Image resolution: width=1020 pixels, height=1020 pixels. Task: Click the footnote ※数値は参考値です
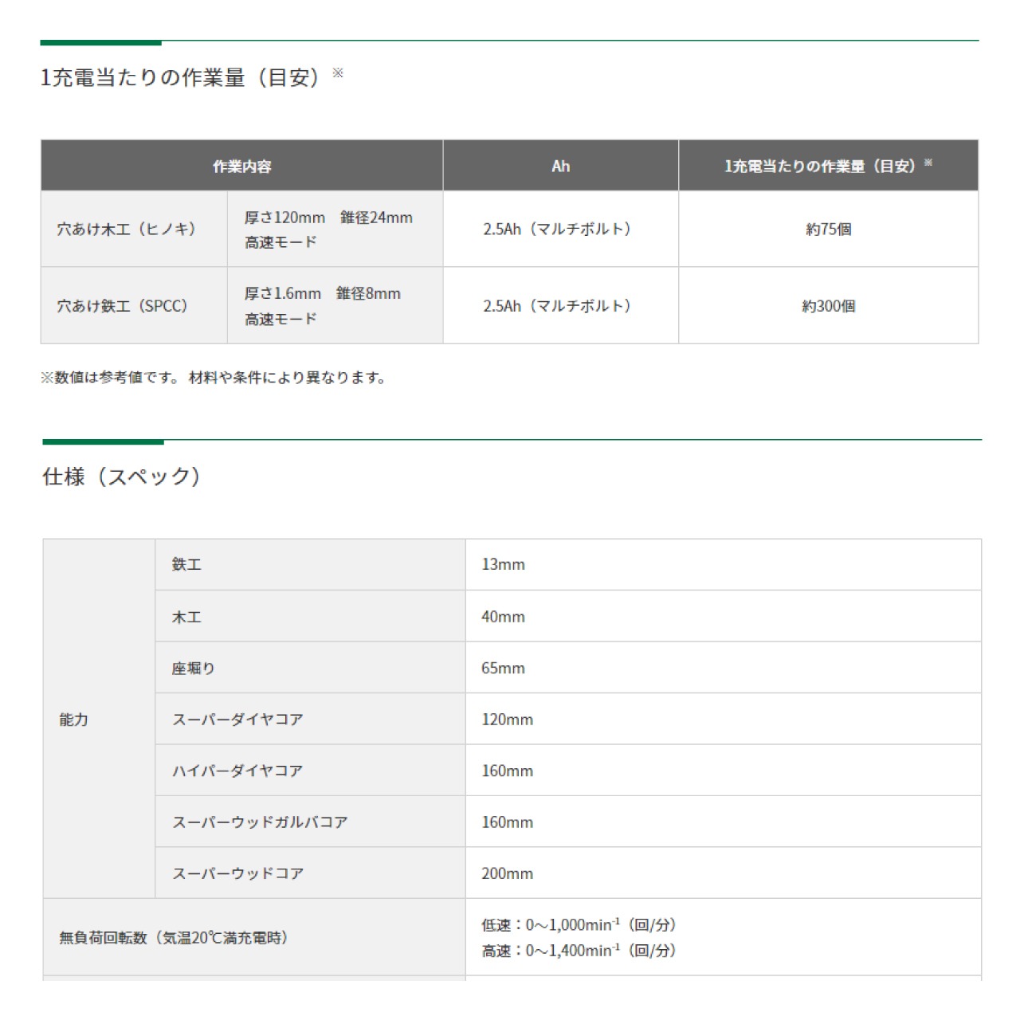214,378
